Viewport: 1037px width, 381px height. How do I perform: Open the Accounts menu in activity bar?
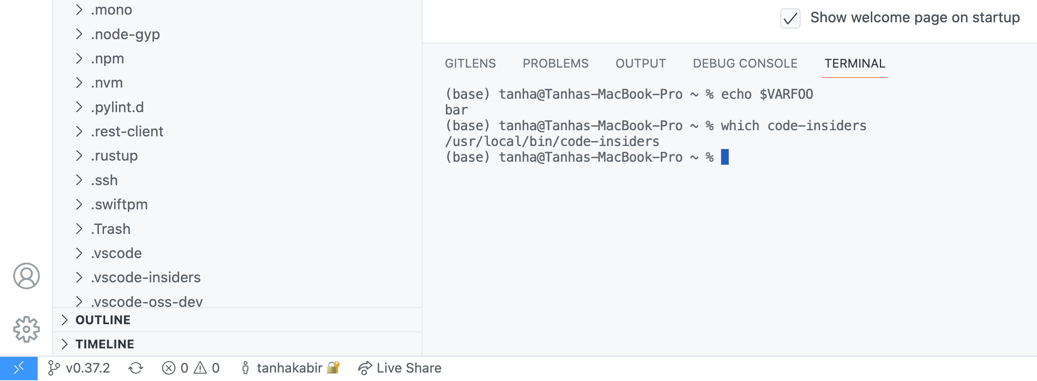[x=27, y=276]
